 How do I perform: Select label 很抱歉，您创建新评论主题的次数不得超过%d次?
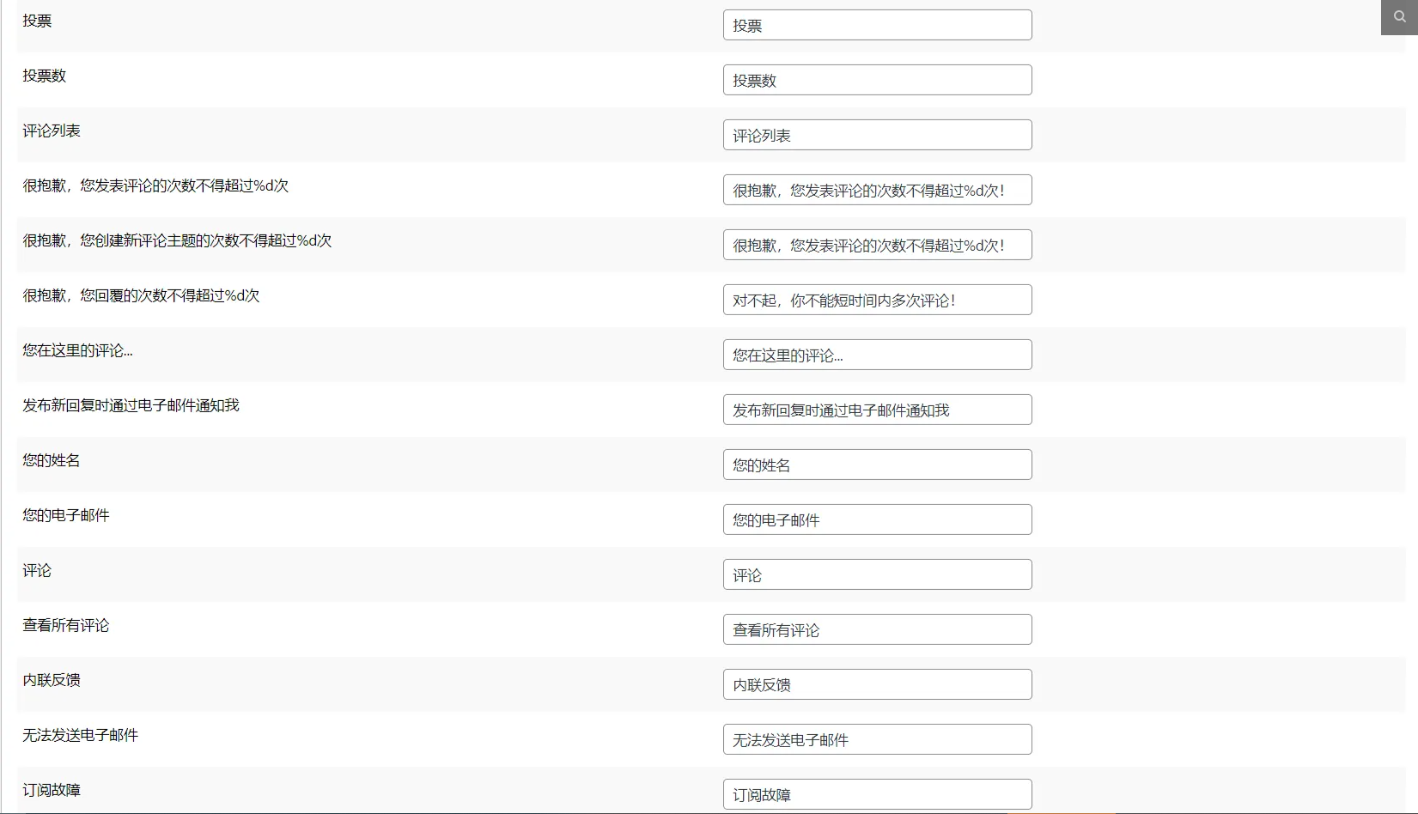pyautogui.click(x=177, y=240)
